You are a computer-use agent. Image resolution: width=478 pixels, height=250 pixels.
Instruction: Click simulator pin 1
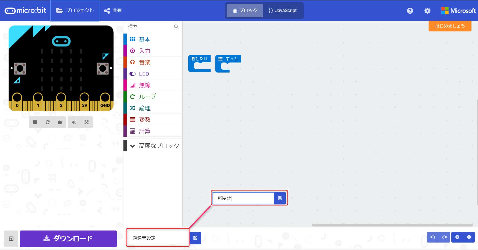tap(38, 101)
